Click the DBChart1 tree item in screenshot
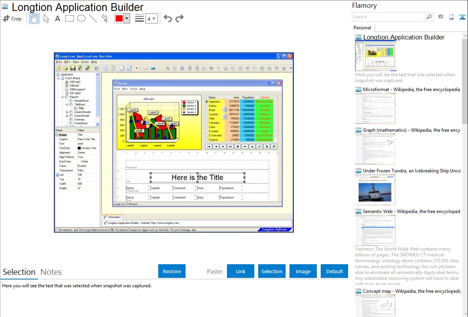468x317 pixels. 75,82
